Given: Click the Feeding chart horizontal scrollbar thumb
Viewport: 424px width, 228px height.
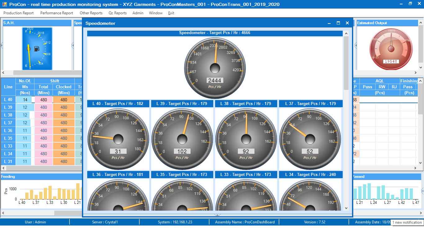Looking at the screenshot, I should [x=68, y=213].
